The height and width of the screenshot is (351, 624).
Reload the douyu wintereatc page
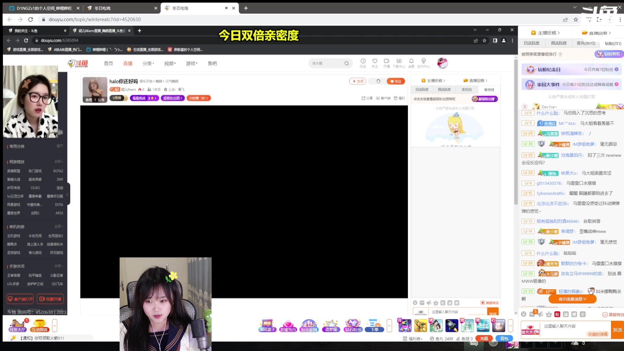(x=31, y=19)
